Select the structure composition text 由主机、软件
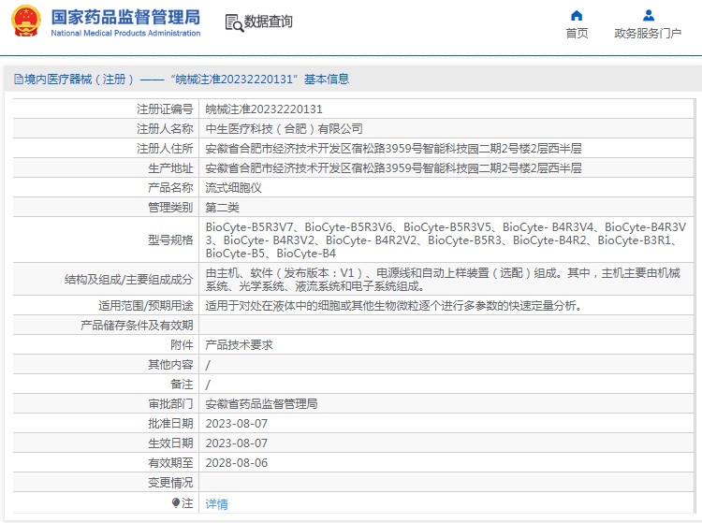The height and width of the screenshot is (523, 702). 443,280
